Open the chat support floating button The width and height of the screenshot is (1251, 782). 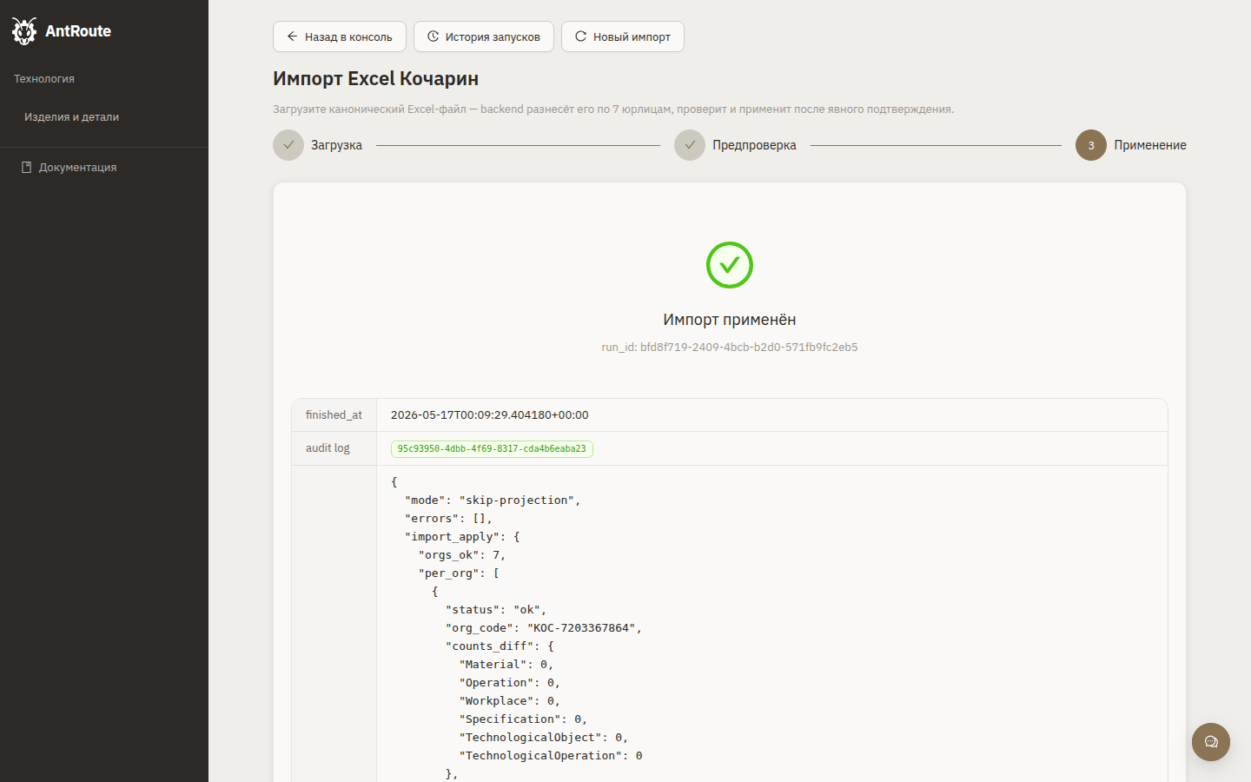point(1211,742)
